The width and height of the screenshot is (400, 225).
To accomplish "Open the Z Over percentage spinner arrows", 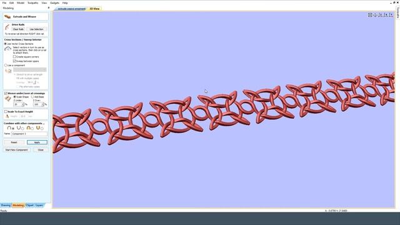I will tap(42, 104).
